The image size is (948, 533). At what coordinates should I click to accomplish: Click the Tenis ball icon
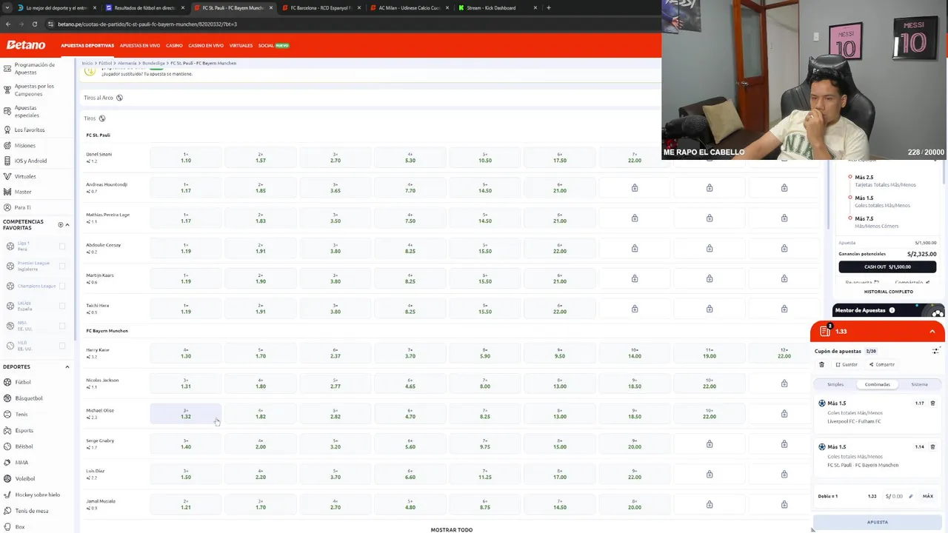[x=7, y=415]
